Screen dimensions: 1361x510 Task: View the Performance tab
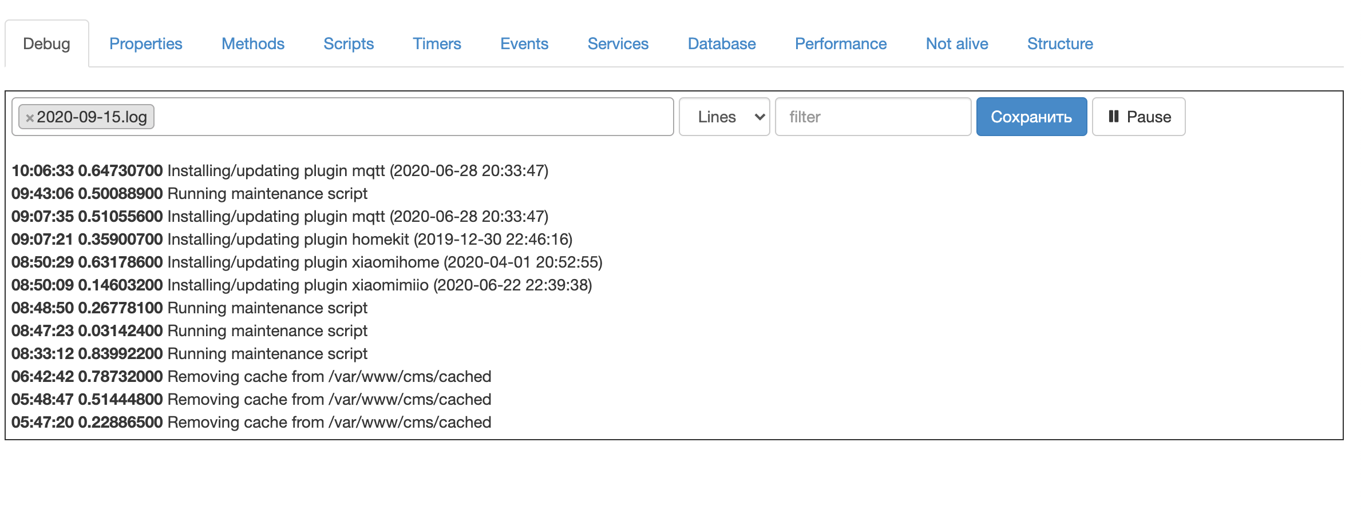tap(840, 43)
